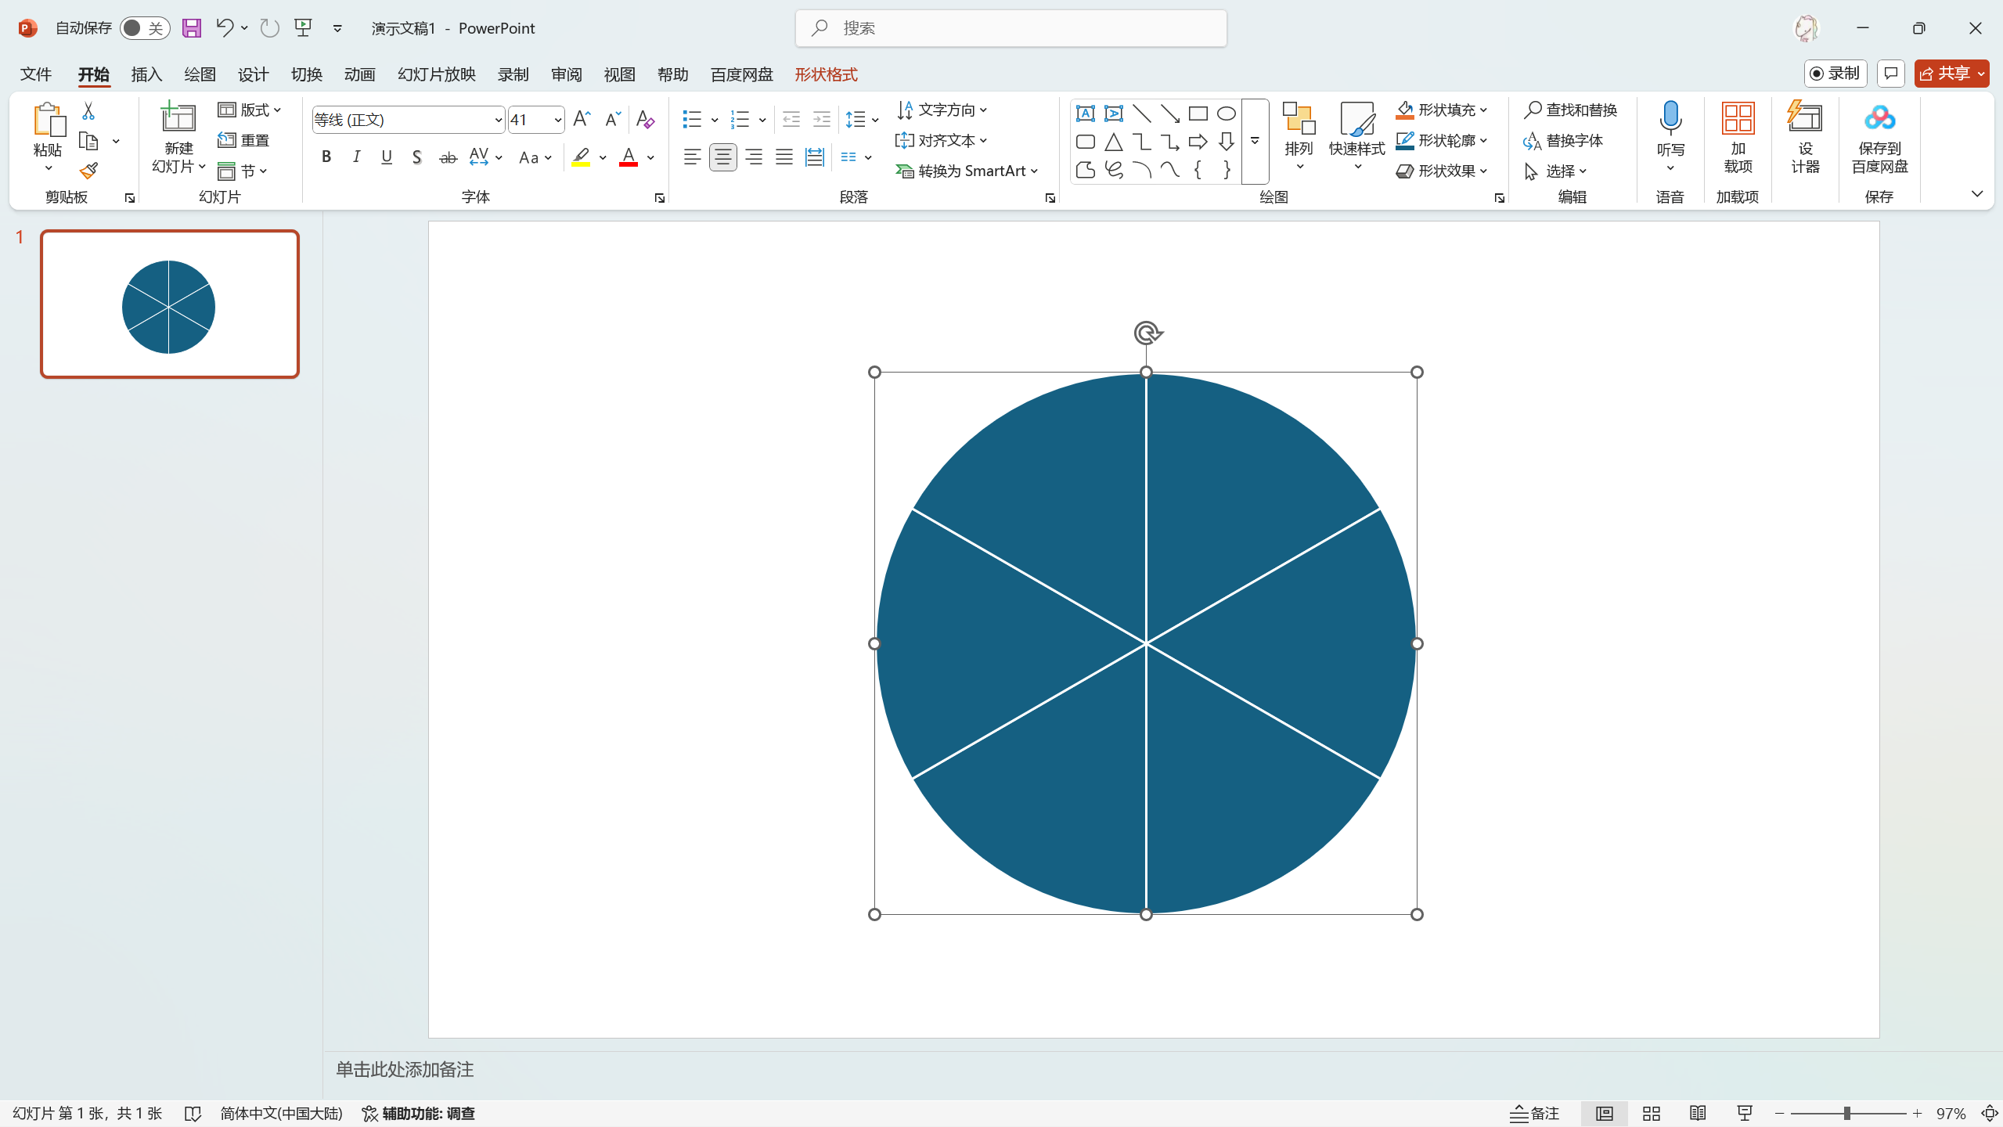This screenshot has width=2003, height=1127.
Task: Click the Redo icon
Action: pyautogui.click(x=269, y=28)
